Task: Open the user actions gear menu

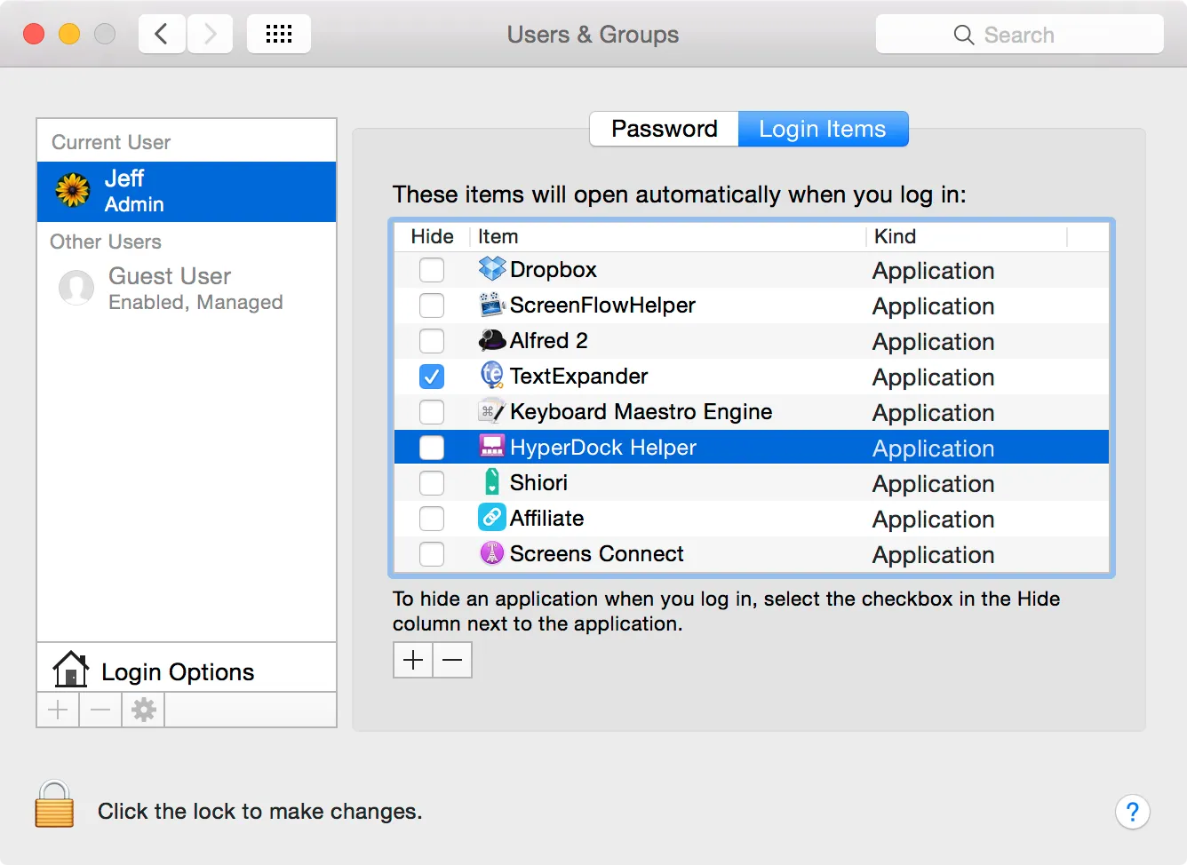Action: 143,710
